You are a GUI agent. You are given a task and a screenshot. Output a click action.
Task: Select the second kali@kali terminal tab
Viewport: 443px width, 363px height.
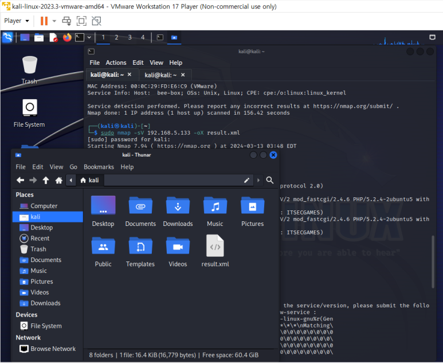(160, 75)
